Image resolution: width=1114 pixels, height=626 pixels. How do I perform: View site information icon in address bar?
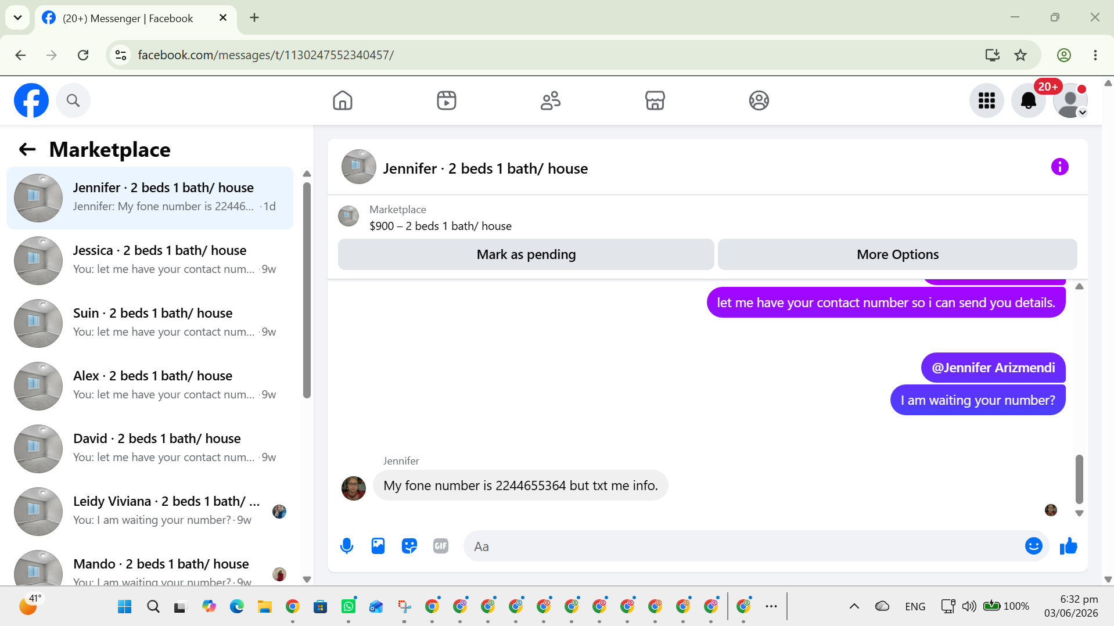pyautogui.click(x=121, y=55)
